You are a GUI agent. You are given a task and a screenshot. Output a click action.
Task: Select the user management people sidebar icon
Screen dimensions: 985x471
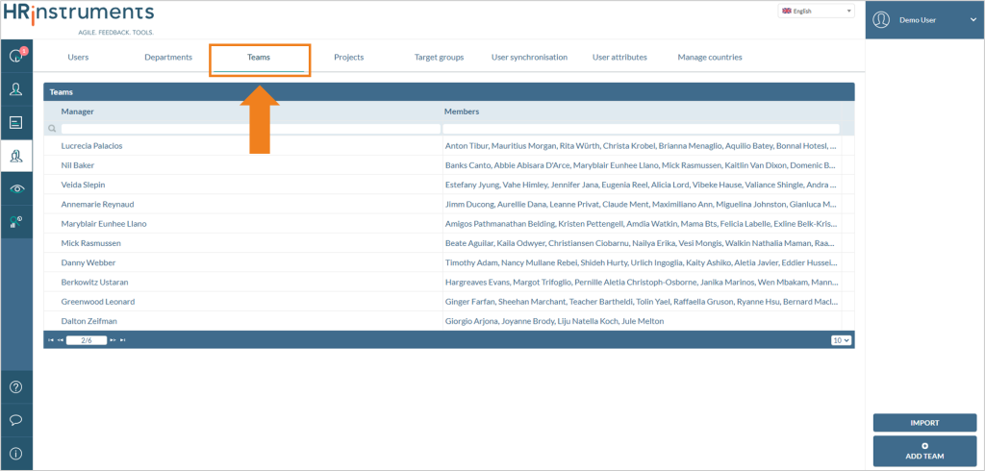tap(16, 156)
